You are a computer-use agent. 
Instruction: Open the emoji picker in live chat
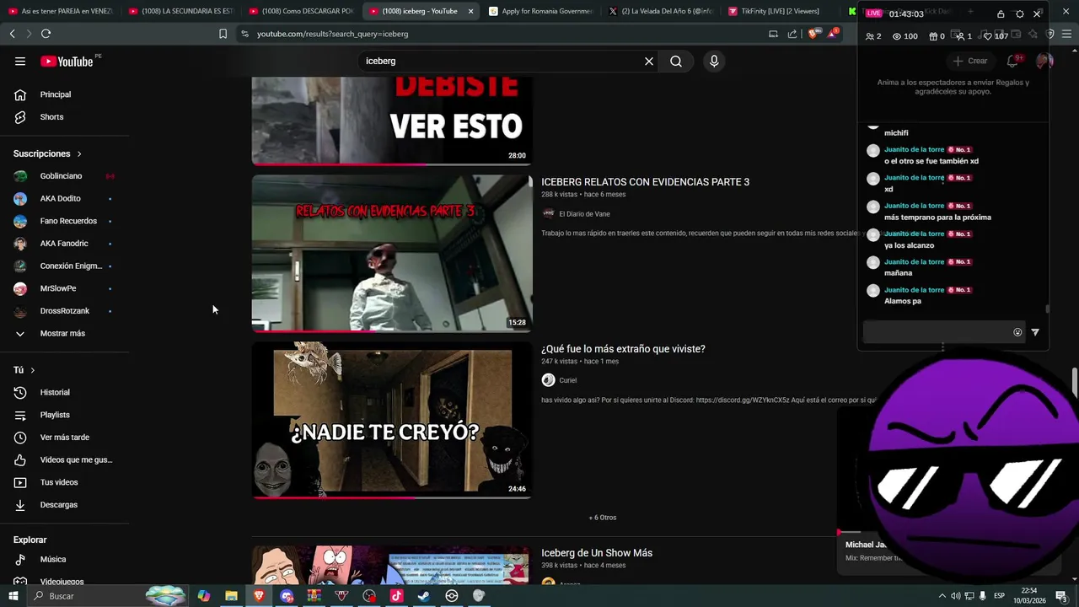click(1017, 332)
